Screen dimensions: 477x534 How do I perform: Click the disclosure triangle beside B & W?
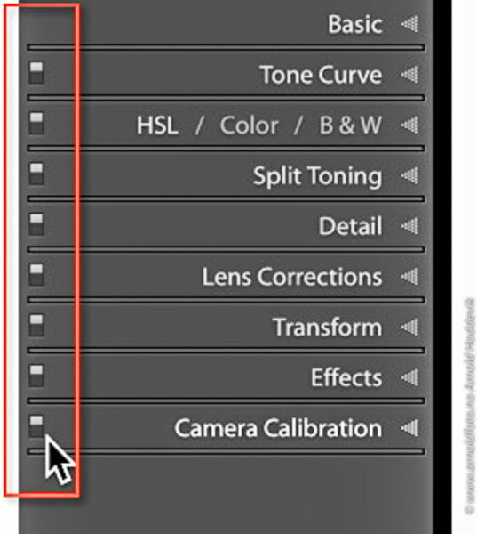(409, 125)
